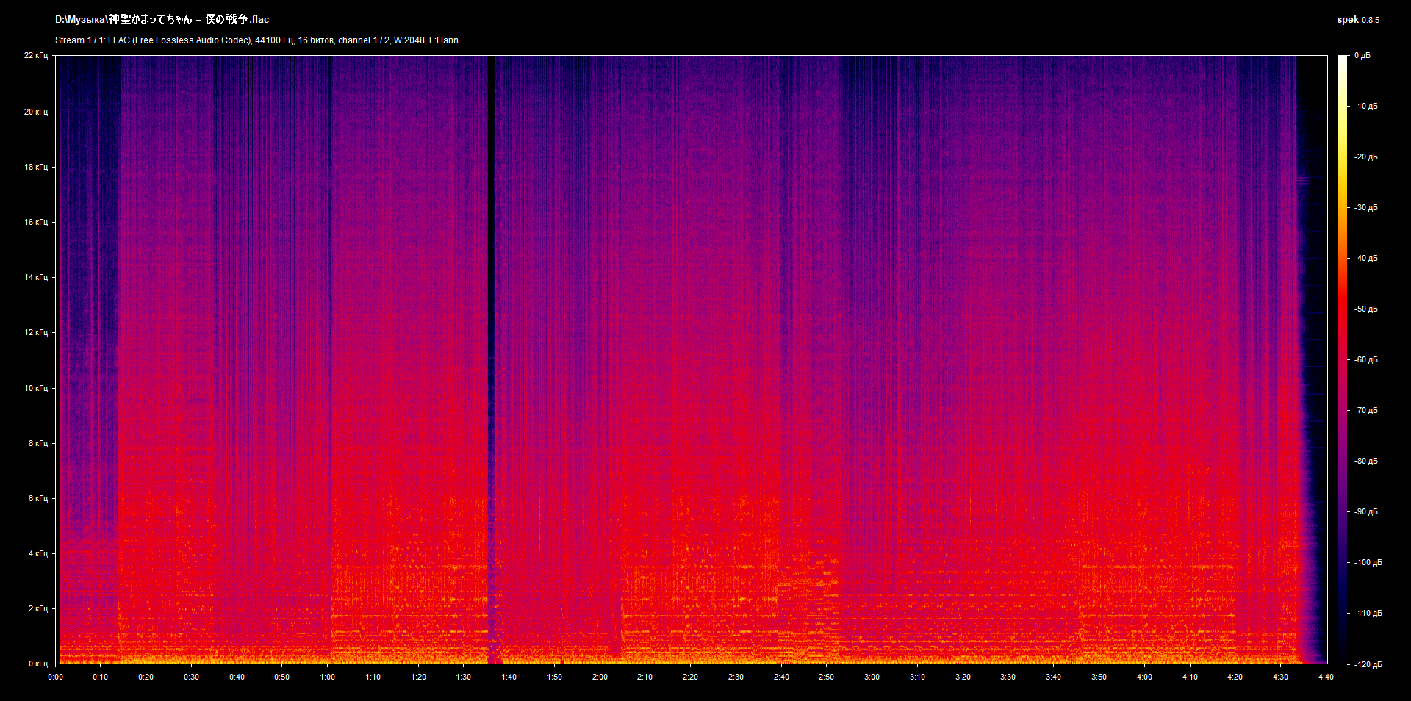Click the 4 кГц frequency axis label
1411x701 pixels.
point(38,553)
